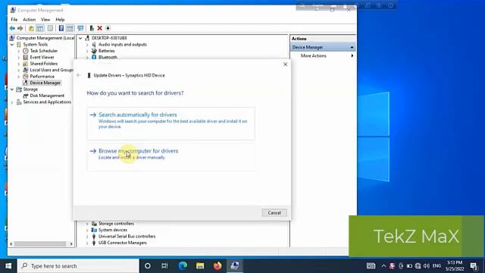485x273 pixels.
Task: Select Performance in the tree
Action: pyautogui.click(x=42, y=77)
